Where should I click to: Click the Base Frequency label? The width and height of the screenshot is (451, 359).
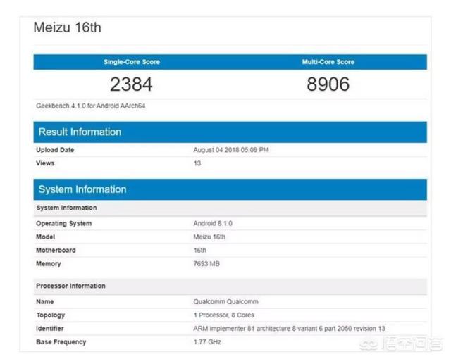tap(61, 342)
